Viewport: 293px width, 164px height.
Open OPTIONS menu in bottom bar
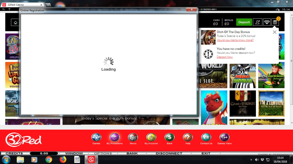103,153
